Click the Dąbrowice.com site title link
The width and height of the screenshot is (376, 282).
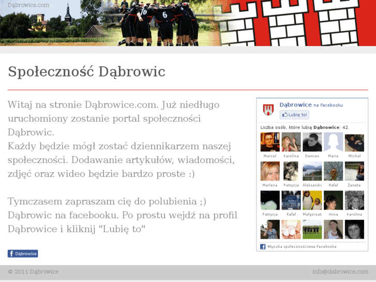28,5
